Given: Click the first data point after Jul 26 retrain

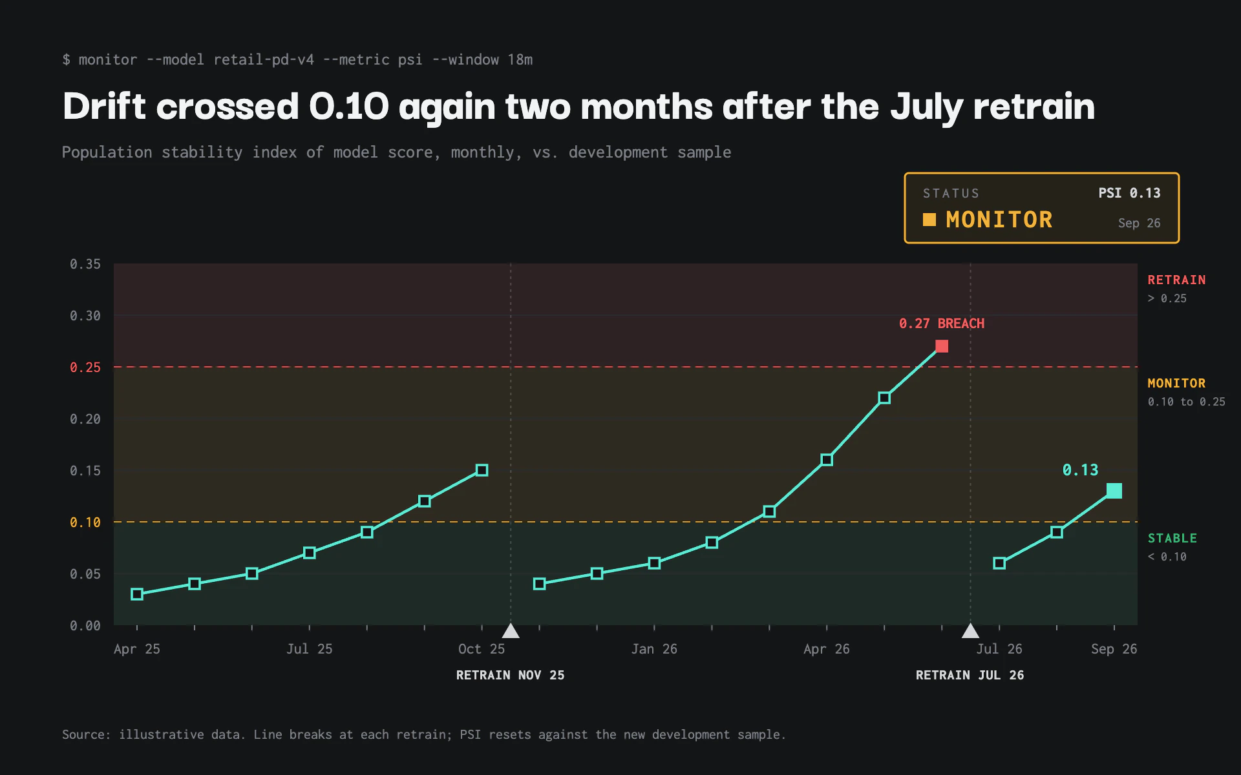Looking at the screenshot, I should 999,563.
